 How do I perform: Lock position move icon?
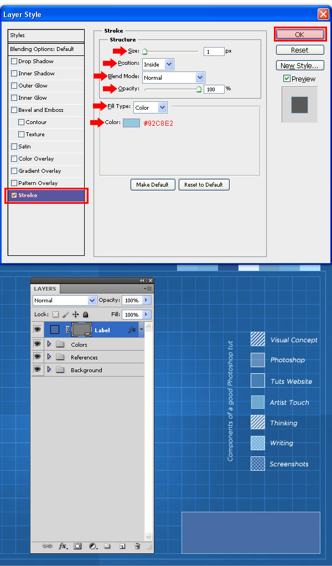pyautogui.click(x=75, y=315)
